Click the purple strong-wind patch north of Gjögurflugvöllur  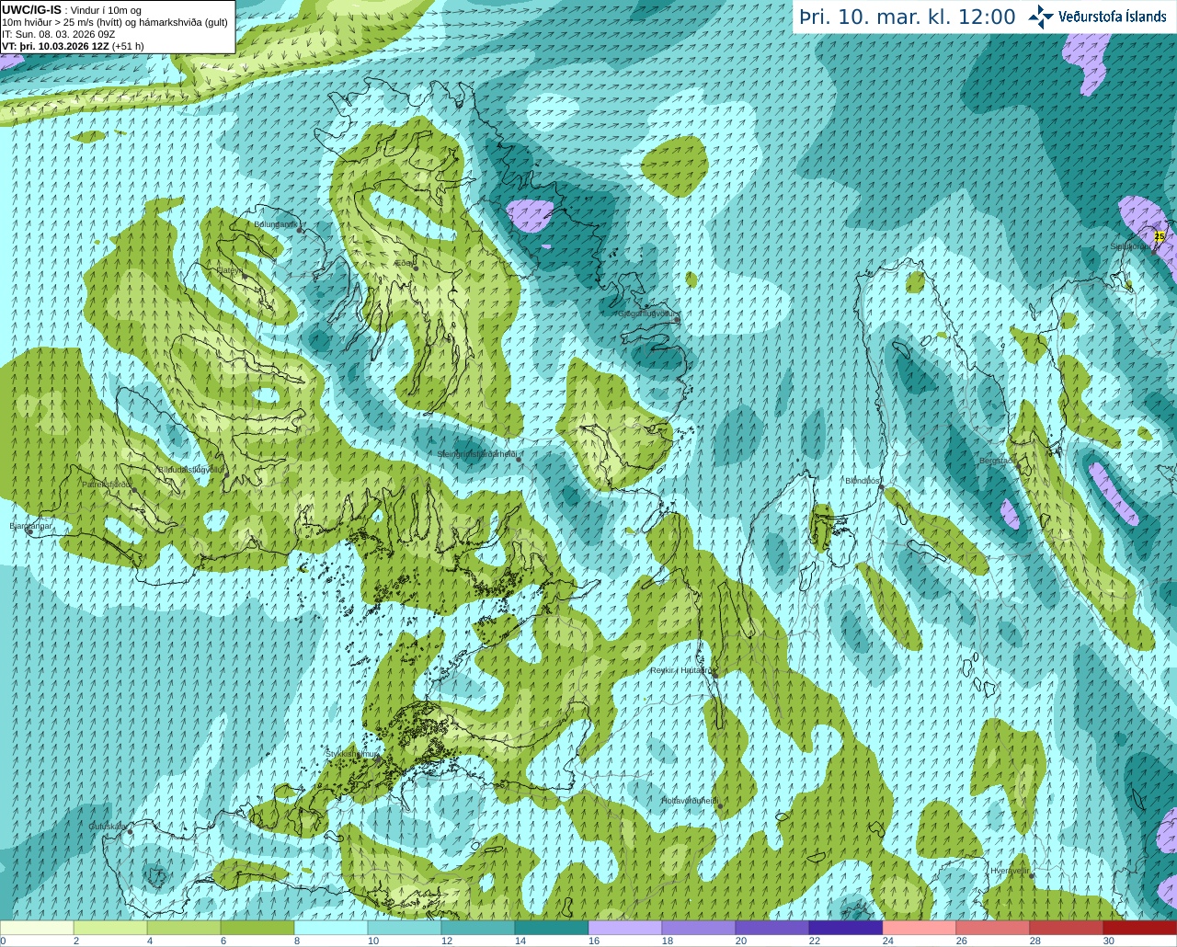point(531,215)
